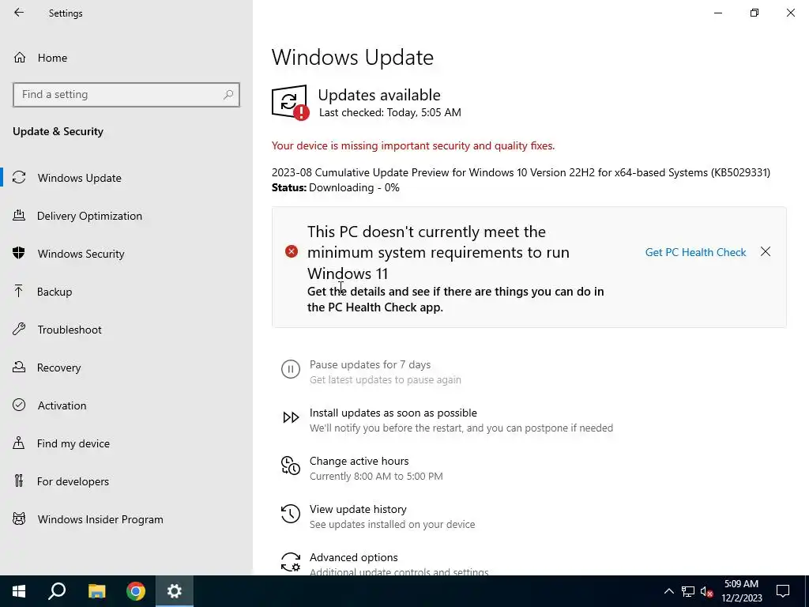The height and width of the screenshot is (607, 809).
Task: Dismiss the Windows 11 requirements banner
Action: click(x=765, y=251)
